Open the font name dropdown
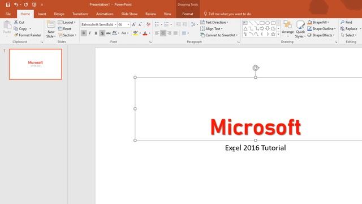 coord(115,24)
